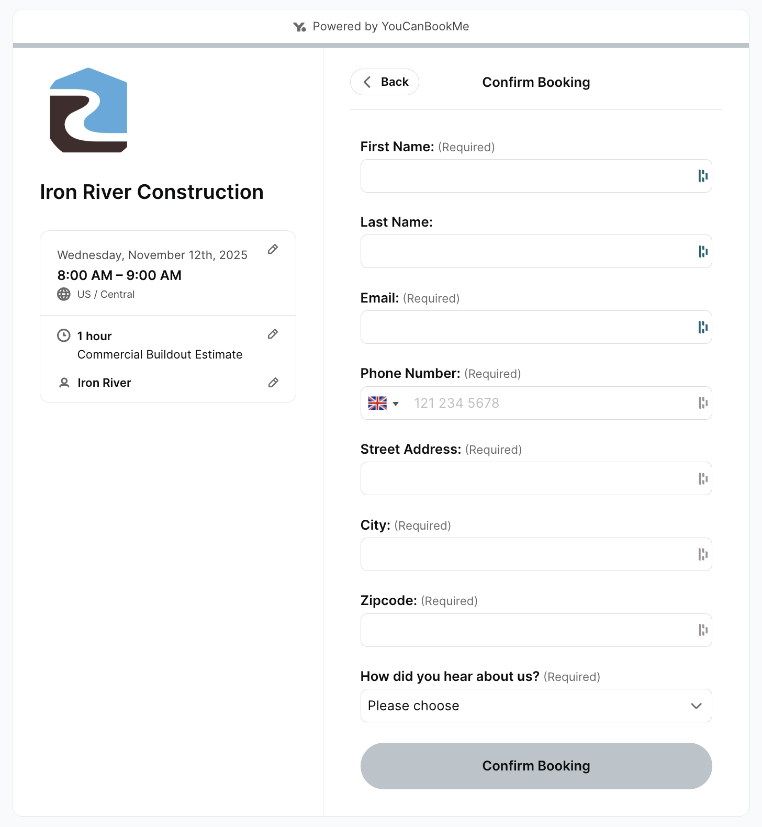Click the Iron River Construction logo

[x=88, y=109]
